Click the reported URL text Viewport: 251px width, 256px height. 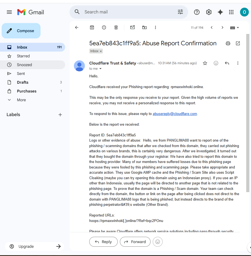(x=126, y=221)
